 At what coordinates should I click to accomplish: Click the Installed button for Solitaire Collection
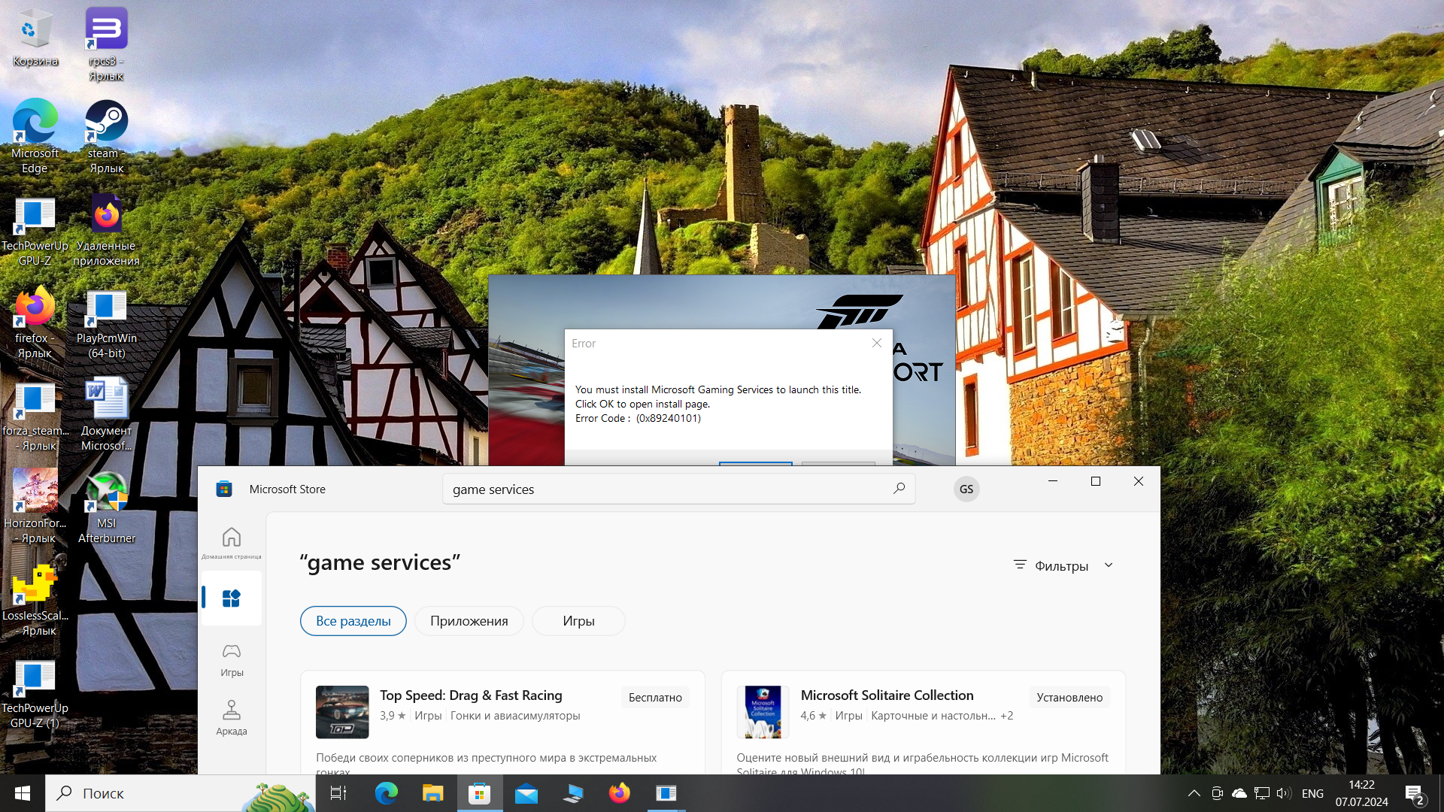1069,698
